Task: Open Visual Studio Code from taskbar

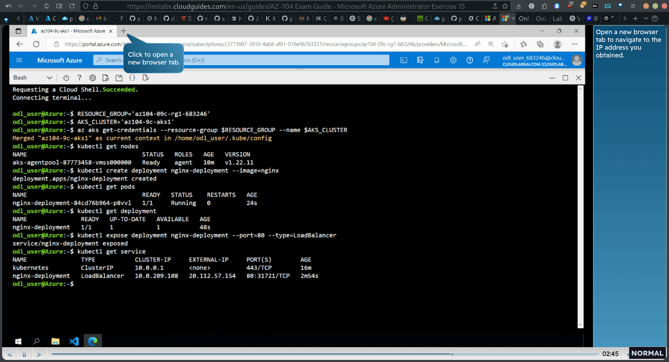Action: point(74,341)
